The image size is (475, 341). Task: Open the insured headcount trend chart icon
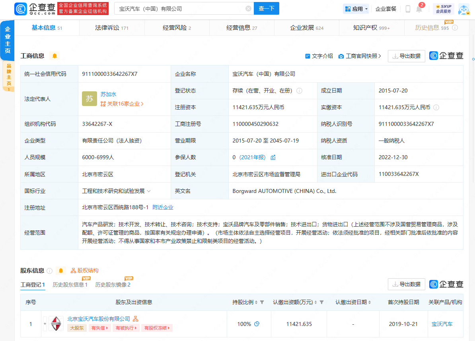point(273,157)
